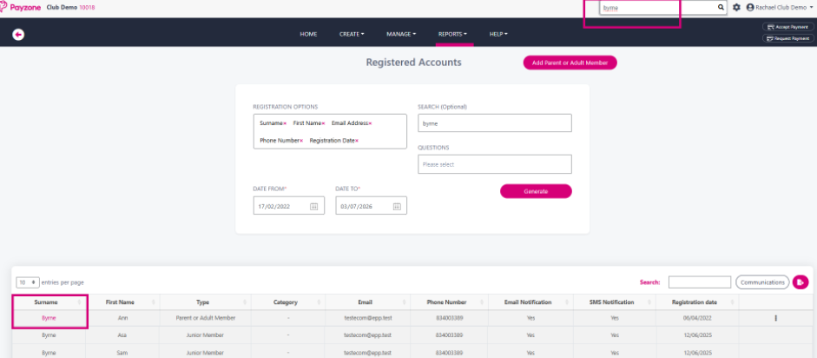
Task: Click the back arrow icon
Action: point(18,35)
